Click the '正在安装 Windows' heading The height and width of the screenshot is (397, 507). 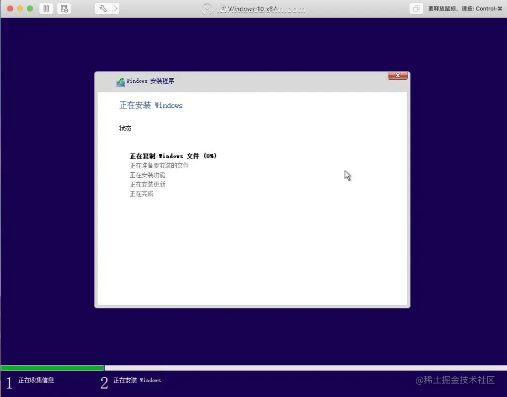[151, 105]
